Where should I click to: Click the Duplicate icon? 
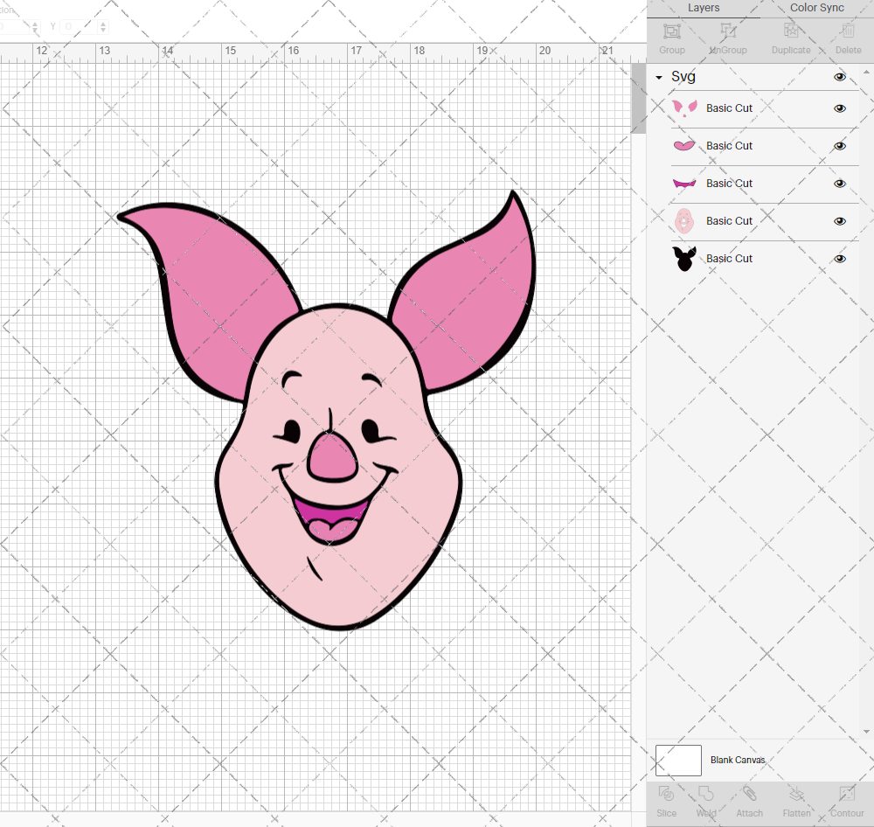pyautogui.click(x=790, y=31)
